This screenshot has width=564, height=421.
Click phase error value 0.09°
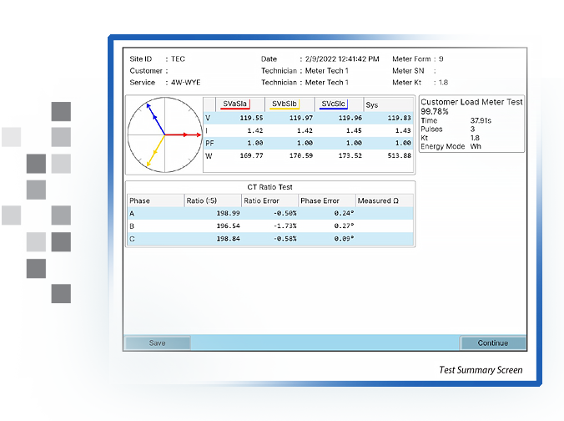[344, 238]
